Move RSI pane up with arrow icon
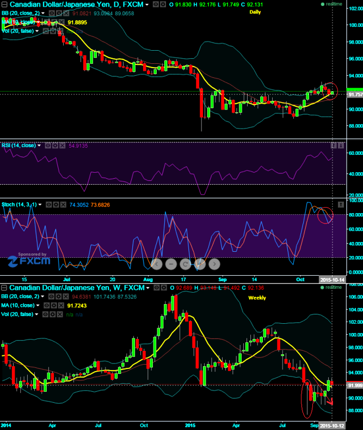The width and height of the screenshot is (363, 430). tap(334, 146)
